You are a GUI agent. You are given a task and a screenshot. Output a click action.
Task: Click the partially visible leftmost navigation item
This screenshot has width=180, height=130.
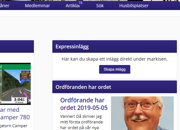(5, 6)
